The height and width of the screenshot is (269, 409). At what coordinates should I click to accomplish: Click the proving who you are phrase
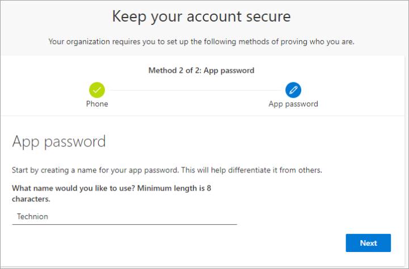318,42
